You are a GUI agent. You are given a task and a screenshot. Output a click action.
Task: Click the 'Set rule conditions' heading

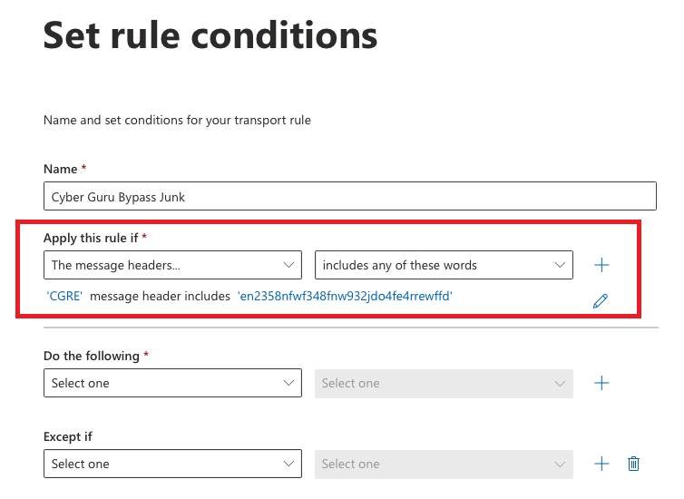click(x=210, y=34)
